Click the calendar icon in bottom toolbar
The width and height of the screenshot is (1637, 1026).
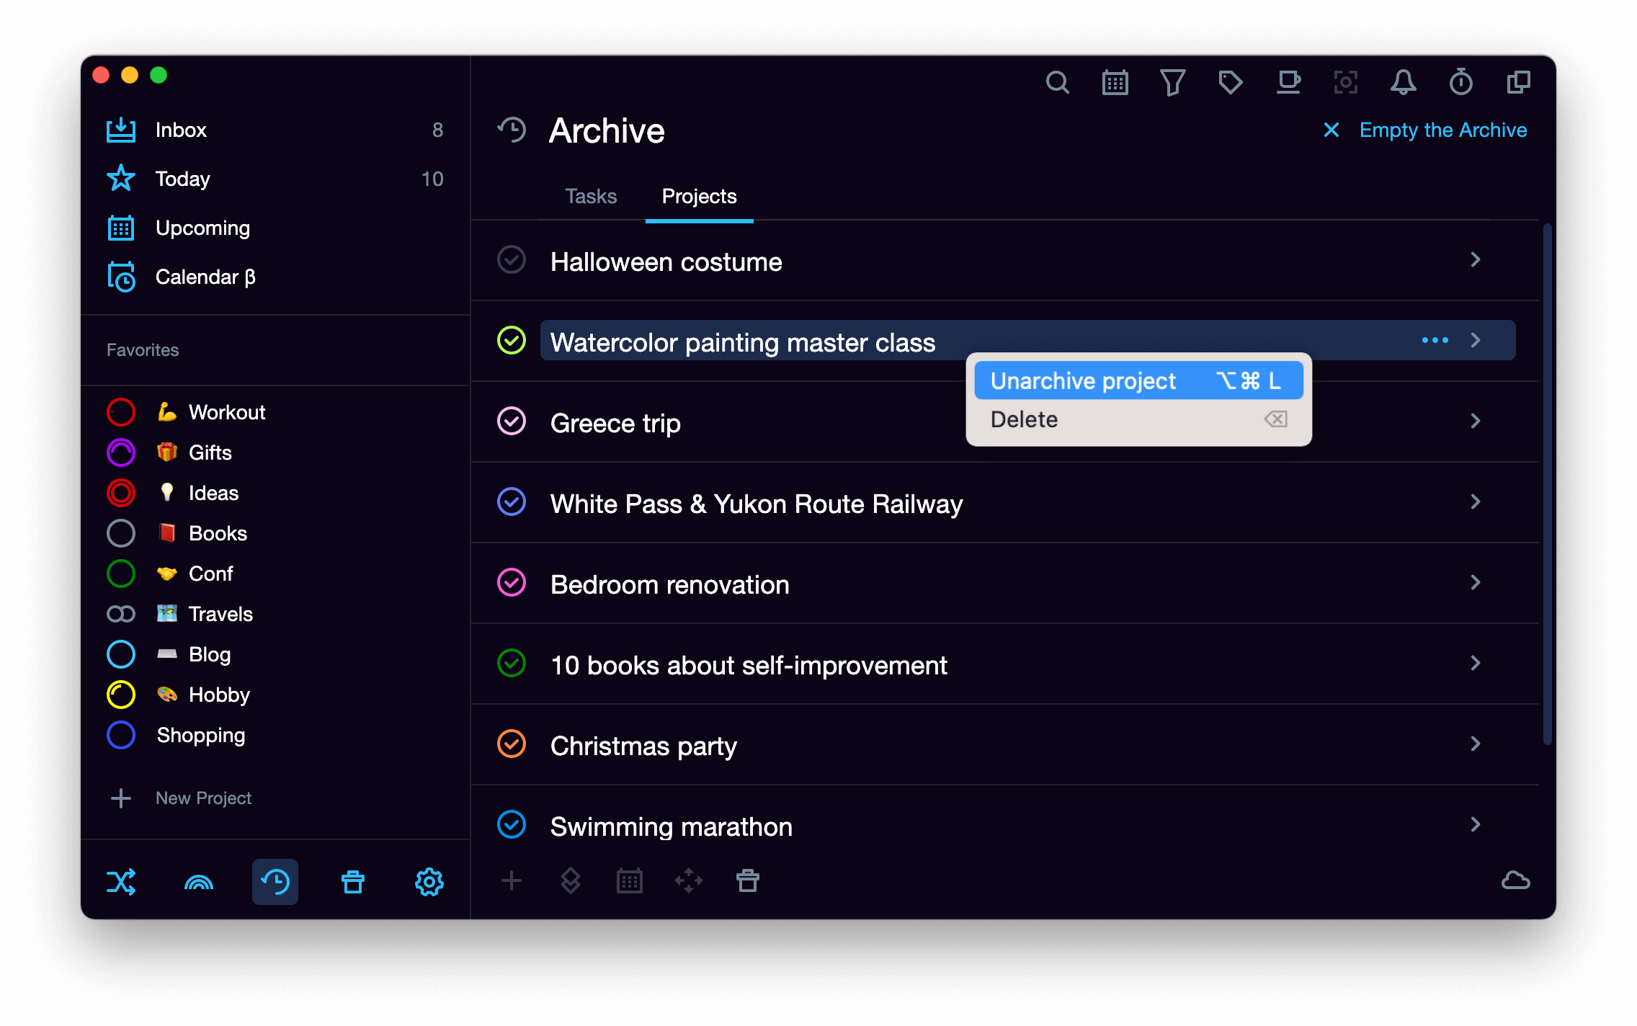coord(630,880)
